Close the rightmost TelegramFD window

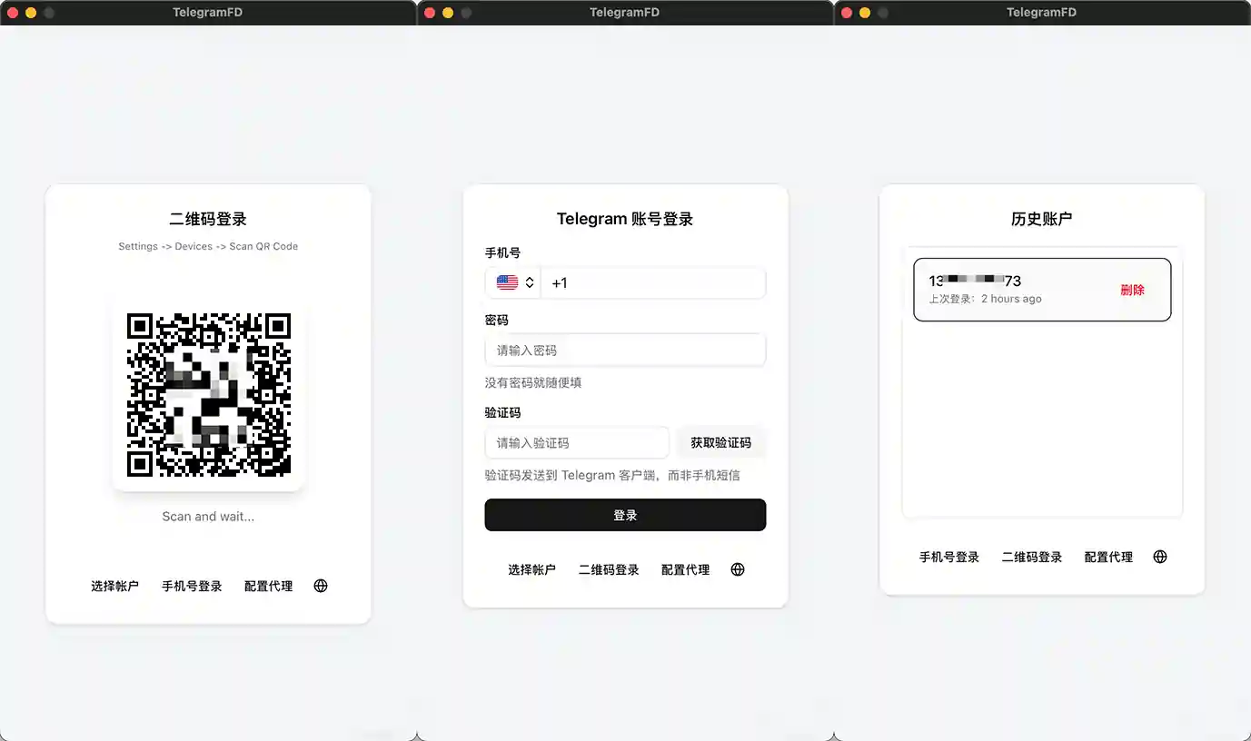(x=847, y=13)
